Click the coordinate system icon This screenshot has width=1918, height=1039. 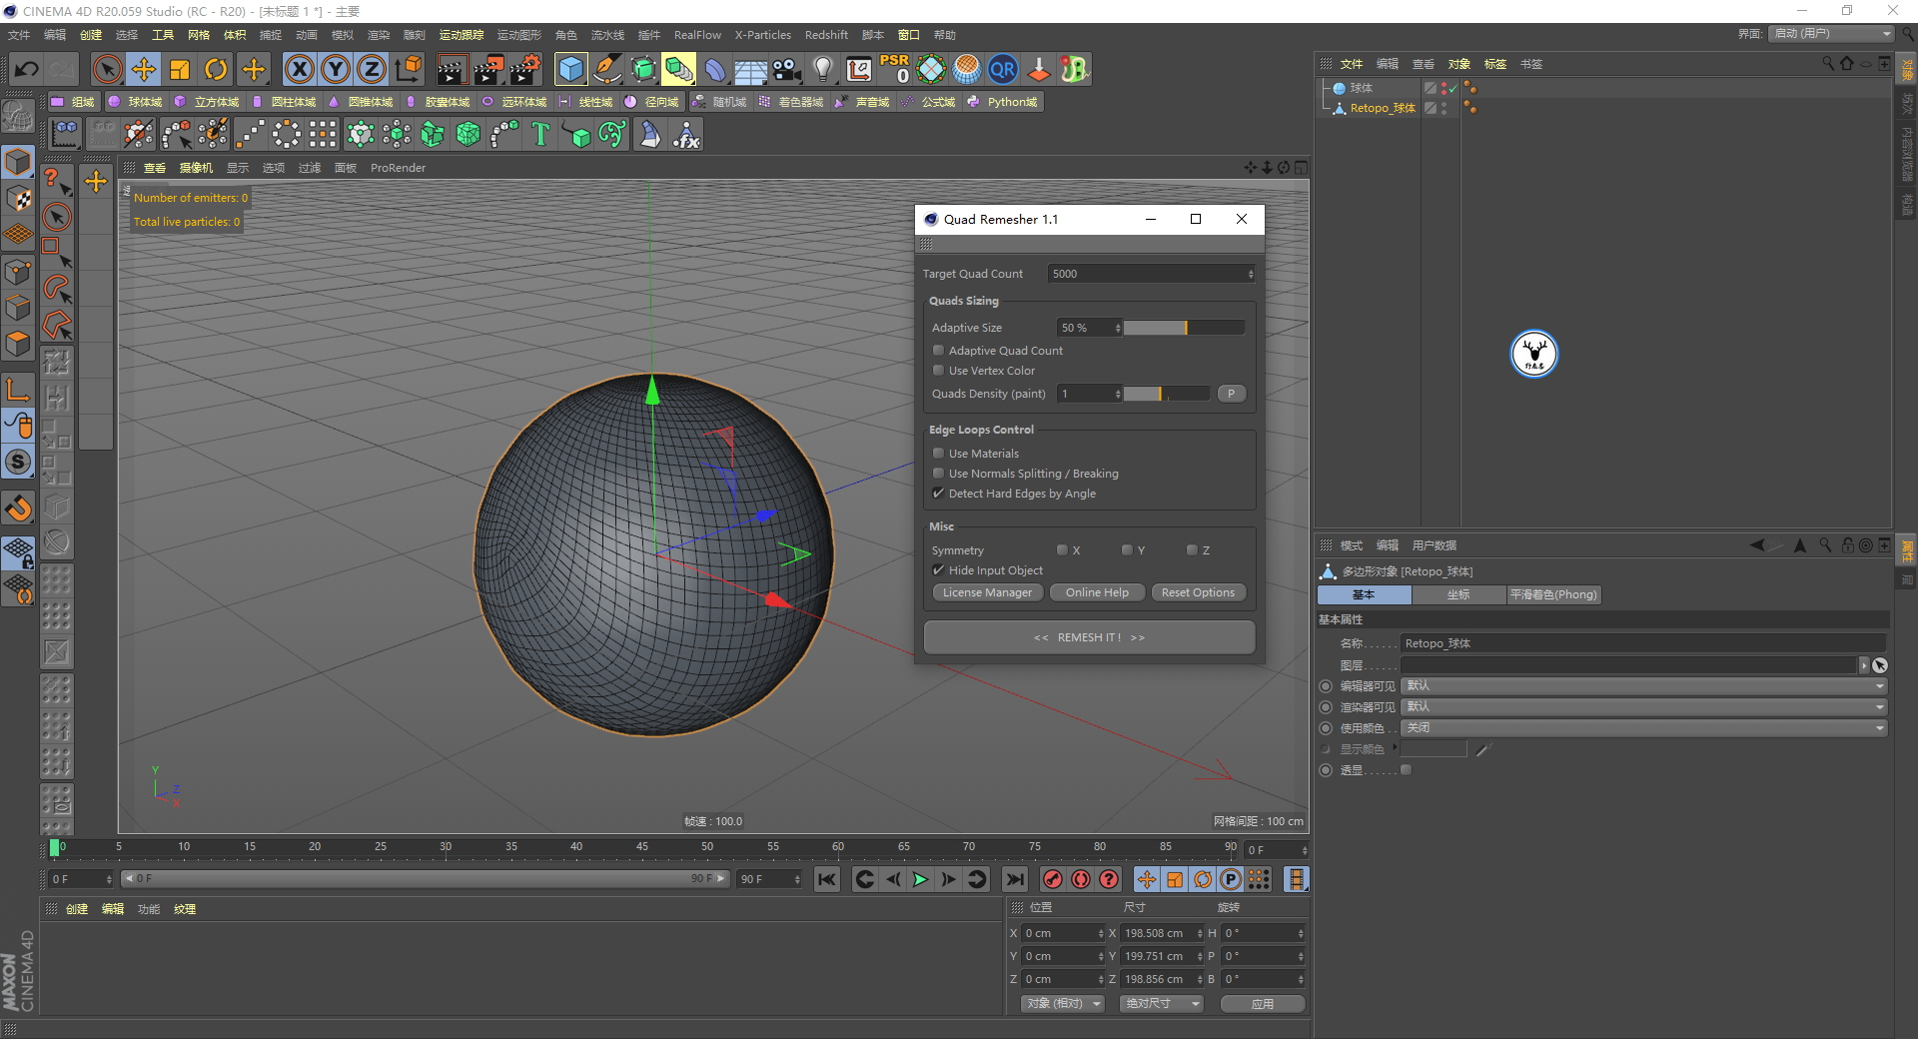[409, 69]
